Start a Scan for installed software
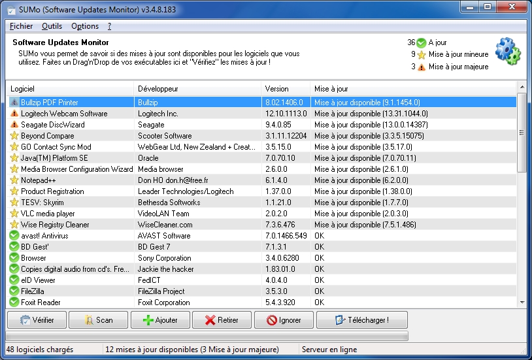This screenshot has width=532, height=360. [99, 320]
